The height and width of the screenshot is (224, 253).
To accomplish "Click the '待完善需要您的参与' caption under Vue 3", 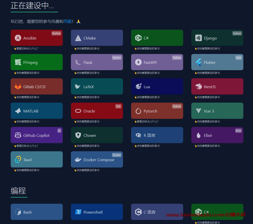I will click(x=207, y=121).
